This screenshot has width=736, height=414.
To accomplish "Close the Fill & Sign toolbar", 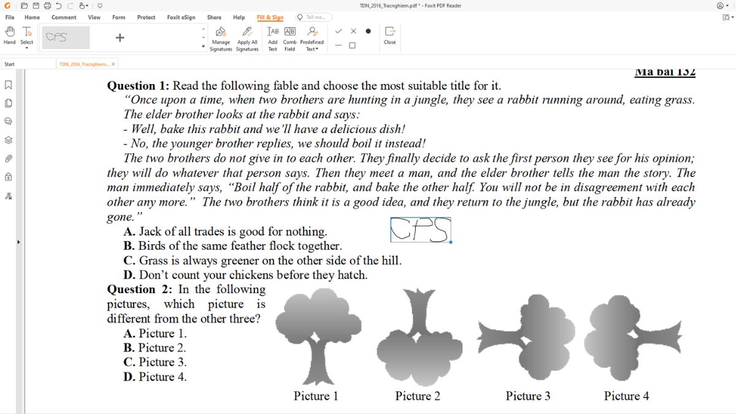I will click(390, 36).
